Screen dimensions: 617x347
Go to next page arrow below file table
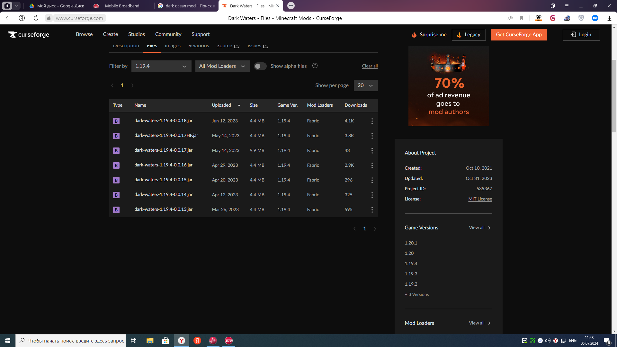point(375,229)
